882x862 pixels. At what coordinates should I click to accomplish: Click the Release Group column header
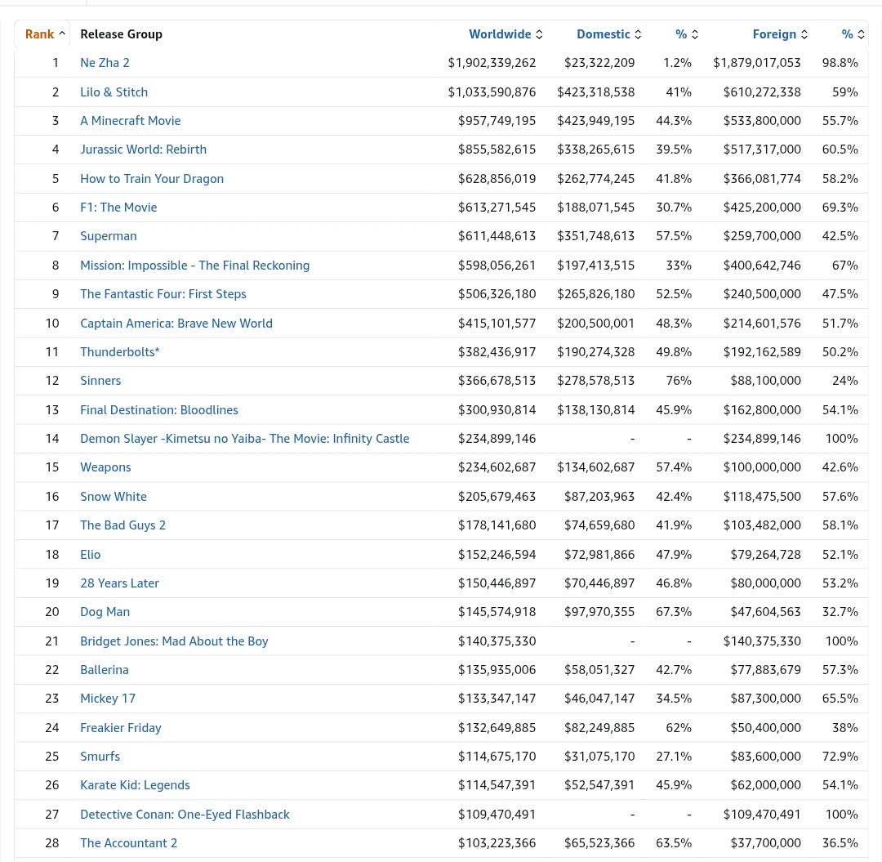pyautogui.click(x=122, y=34)
